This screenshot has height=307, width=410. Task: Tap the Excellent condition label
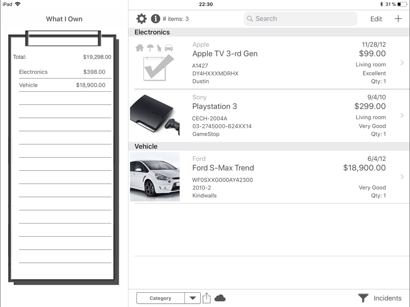pos(374,73)
